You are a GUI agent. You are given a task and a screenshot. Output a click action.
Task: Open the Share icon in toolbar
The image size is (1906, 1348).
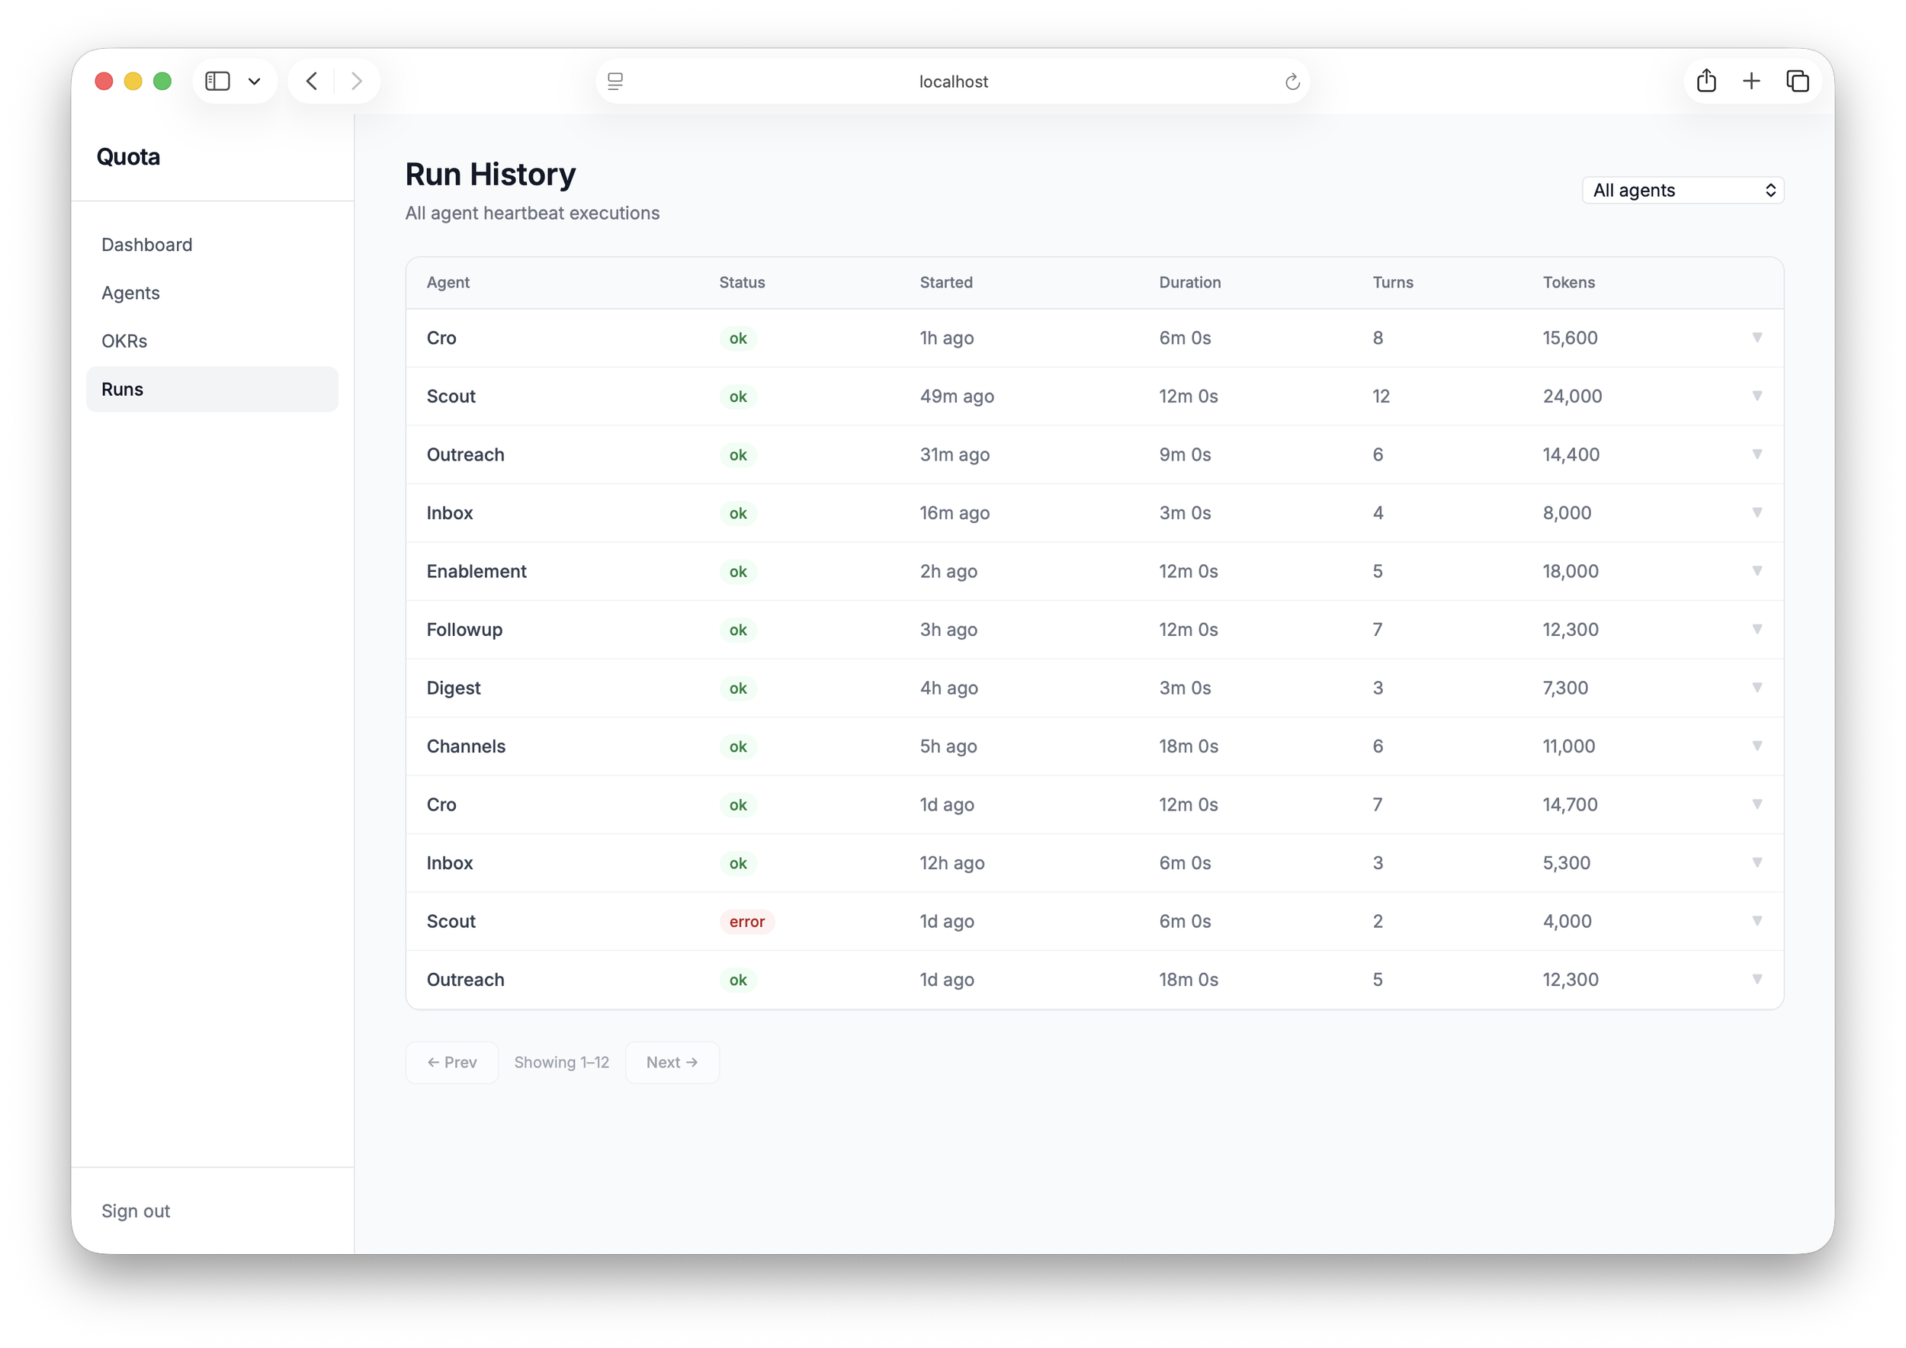point(1706,82)
